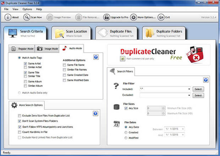Click the Upgrade to Pro padlock icon
Viewport: 220px width, 156px height.
107,17
